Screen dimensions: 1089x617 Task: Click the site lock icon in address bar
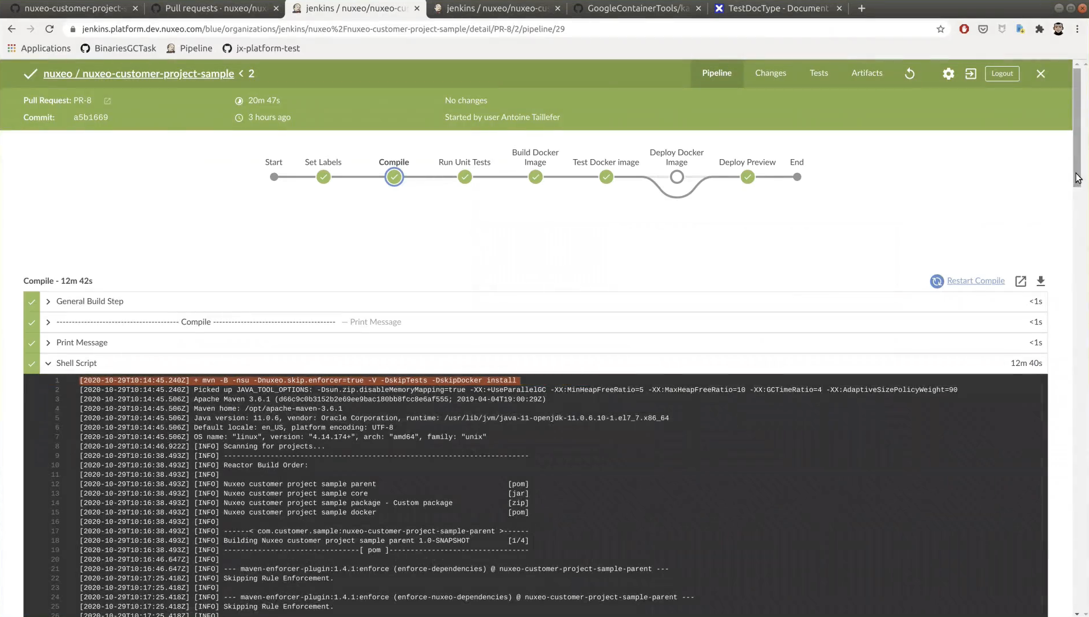click(72, 29)
